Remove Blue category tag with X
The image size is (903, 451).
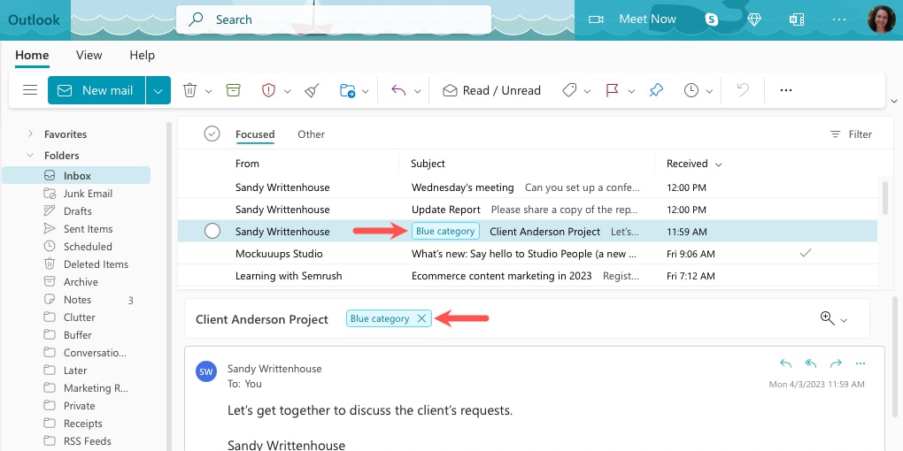coord(421,318)
